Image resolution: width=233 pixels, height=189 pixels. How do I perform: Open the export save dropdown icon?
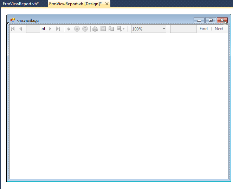(x=120, y=29)
